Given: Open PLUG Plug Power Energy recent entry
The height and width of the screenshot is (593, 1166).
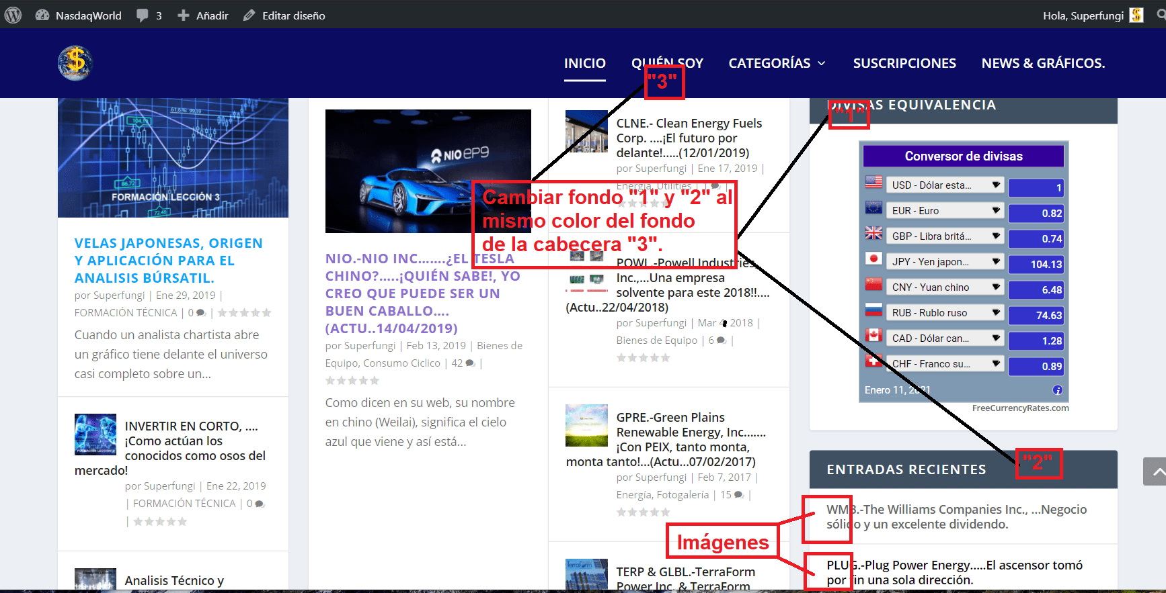Looking at the screenshot, I should (954, 573).
